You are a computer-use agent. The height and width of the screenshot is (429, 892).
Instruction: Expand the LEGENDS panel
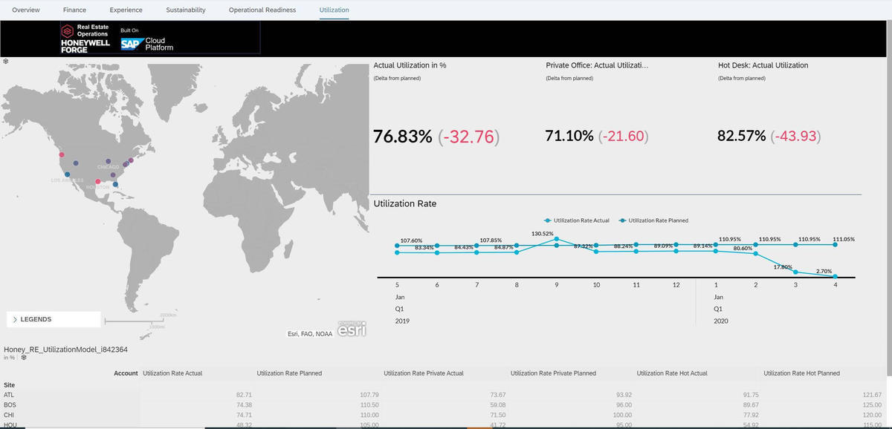coord(52,319)
